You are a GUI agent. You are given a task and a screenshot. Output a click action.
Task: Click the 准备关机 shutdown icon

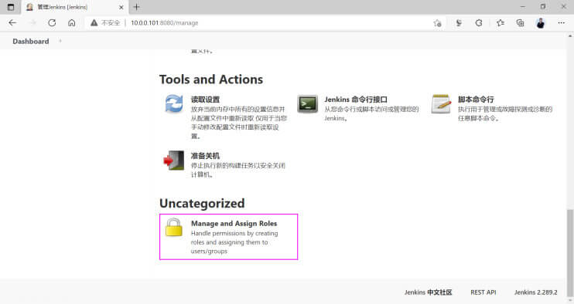point(173,160)
